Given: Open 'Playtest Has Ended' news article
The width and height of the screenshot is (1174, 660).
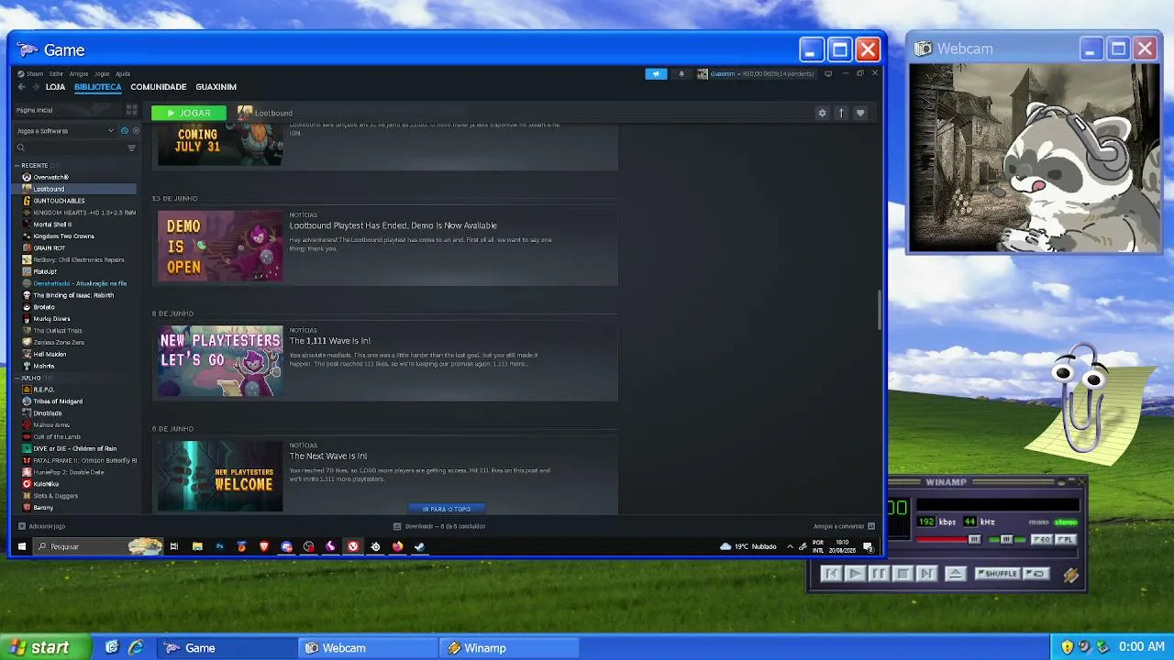Looking at the screenshot, I should click(x=393, y=225).
